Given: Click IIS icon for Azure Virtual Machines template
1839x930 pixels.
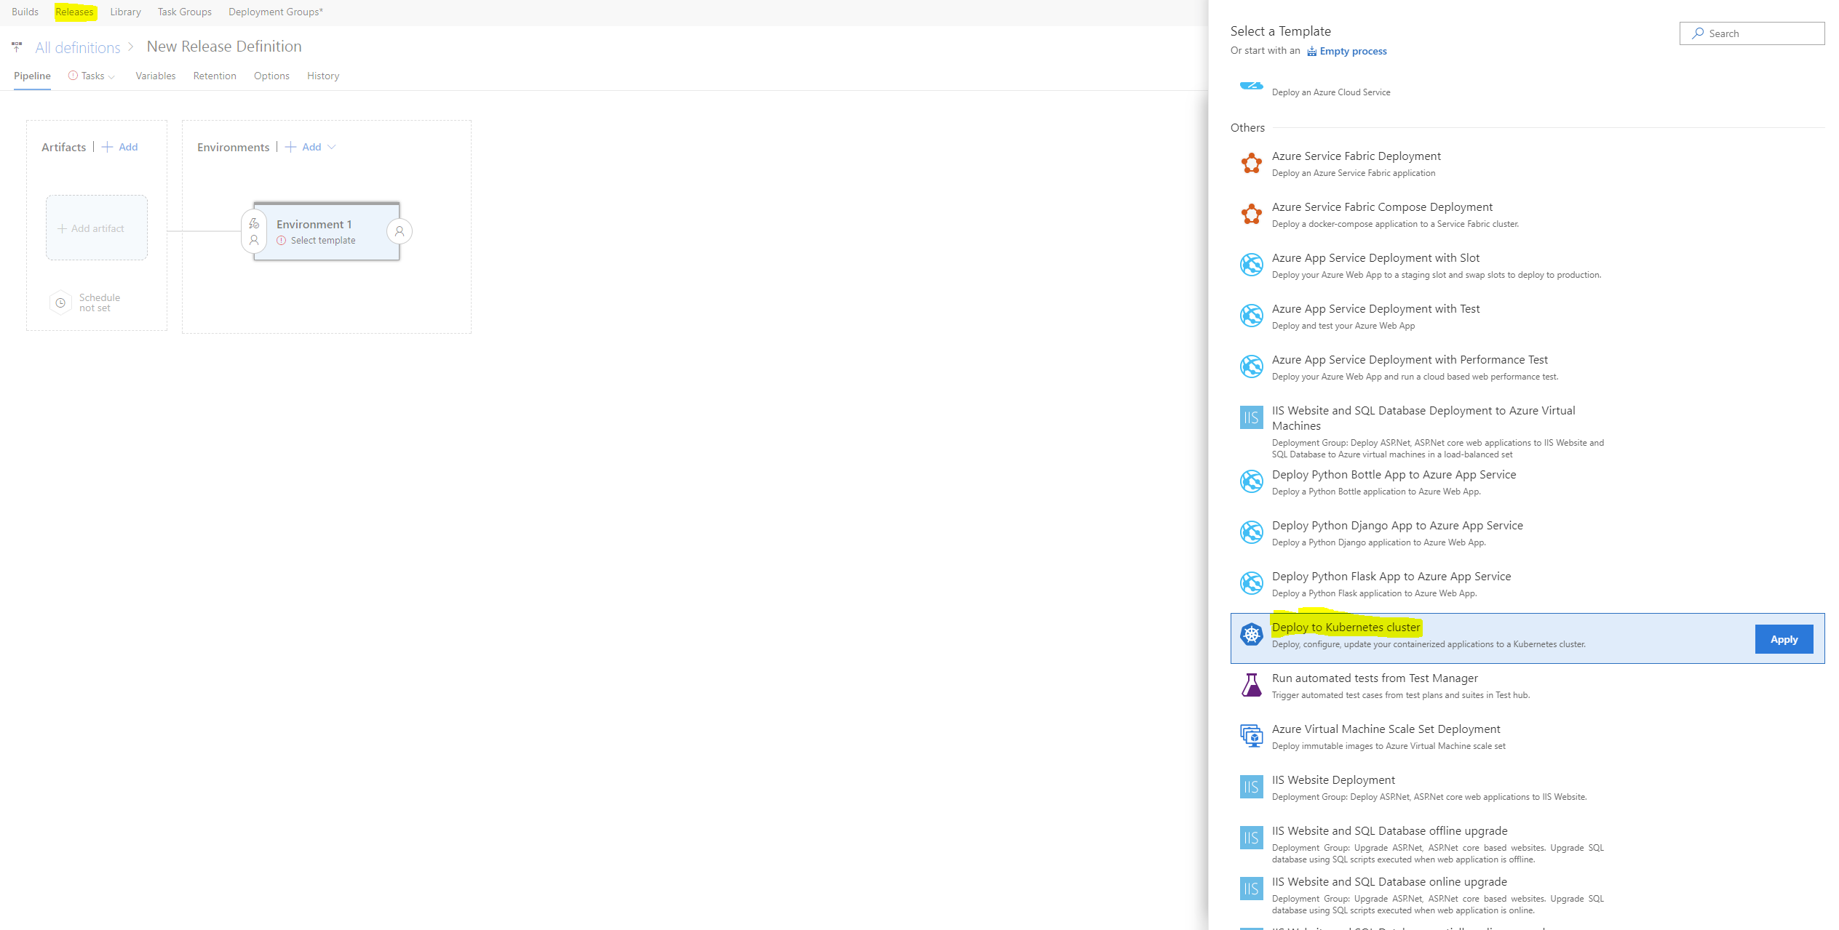Looking at the screenshot, I should pos(1251,417).
